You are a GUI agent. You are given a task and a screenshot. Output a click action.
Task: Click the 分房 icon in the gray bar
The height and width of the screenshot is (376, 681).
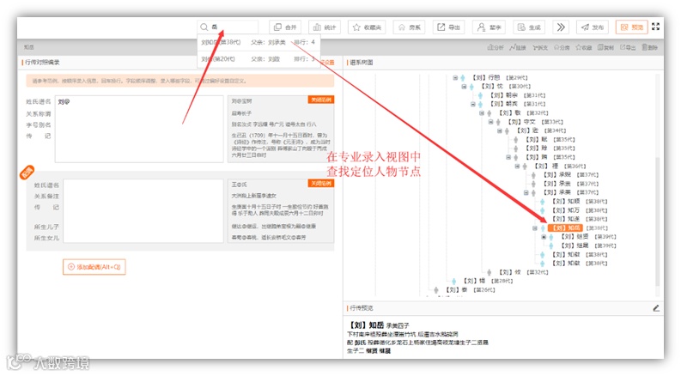click(x=562, y=47)
